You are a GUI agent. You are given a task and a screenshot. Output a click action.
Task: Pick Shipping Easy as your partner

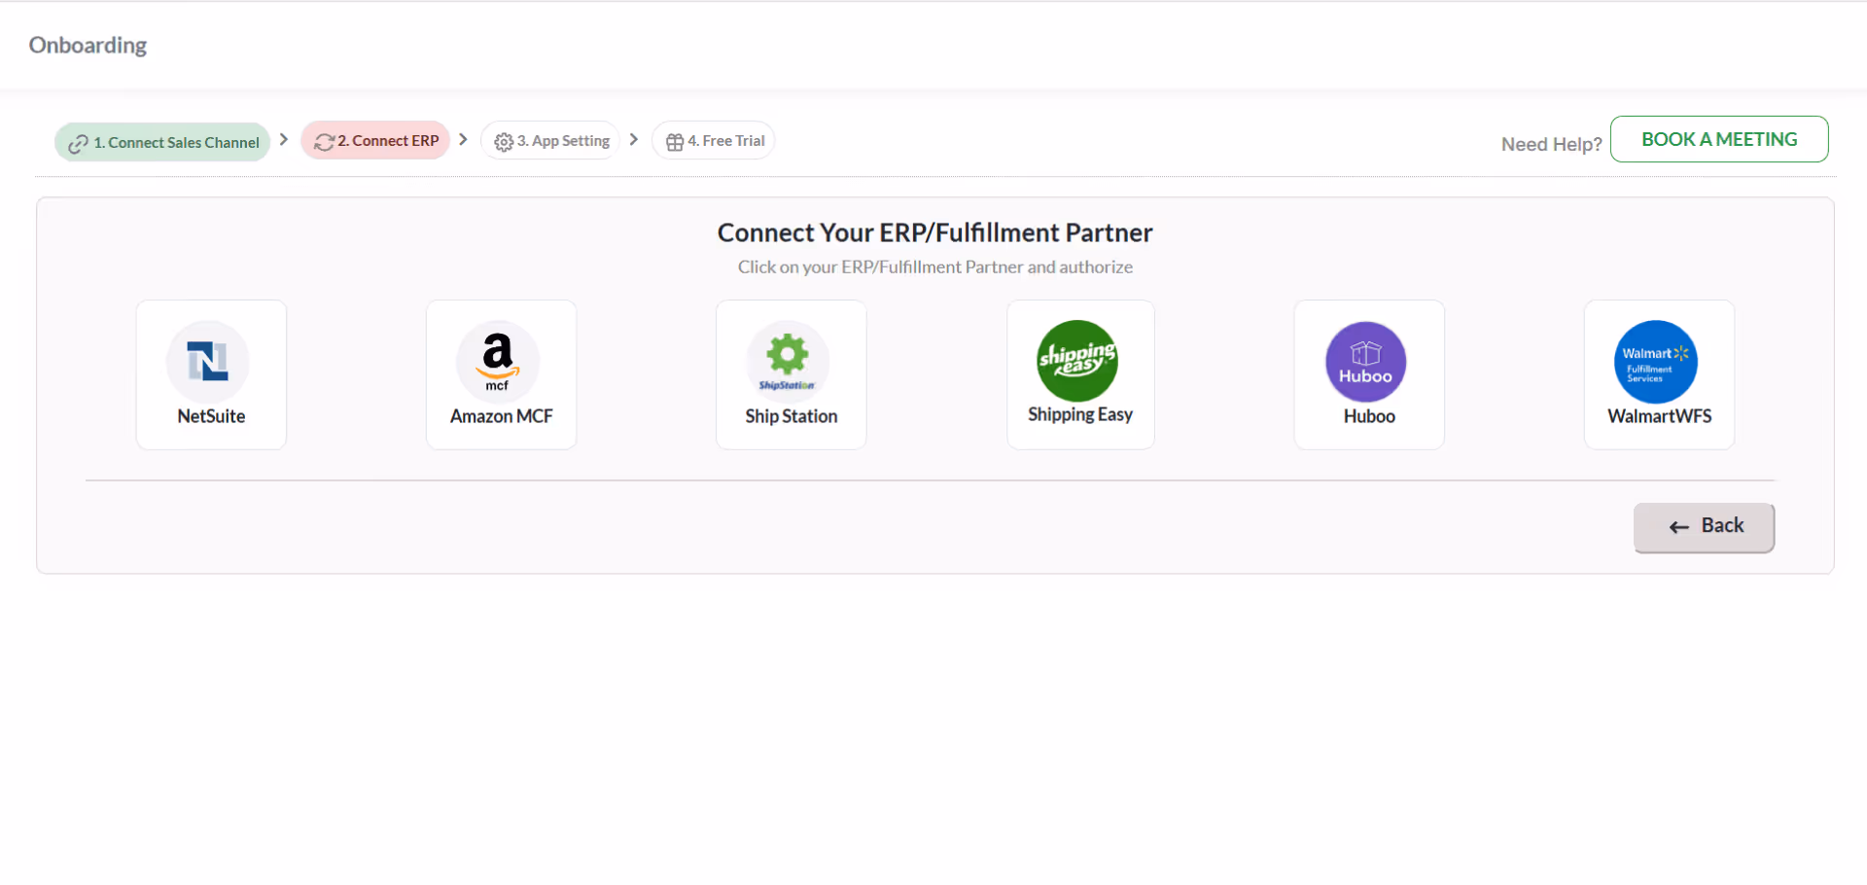click(1079, 374)
